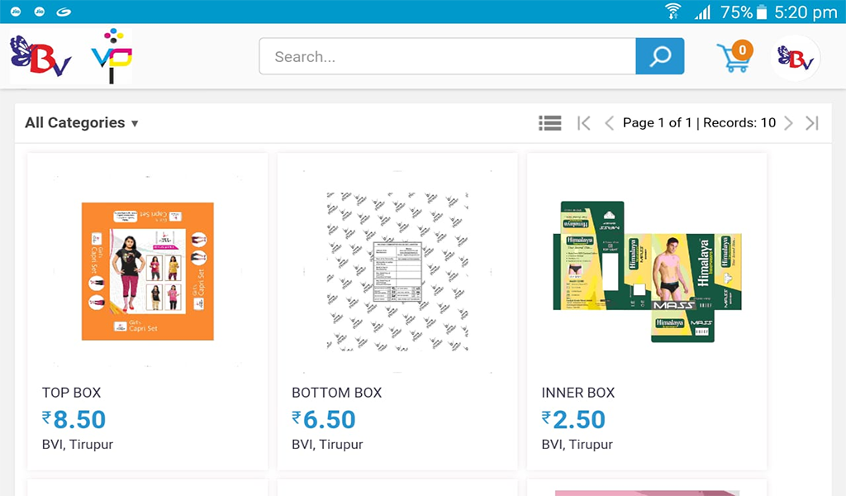Expand the All Categories dropdown
This screenshot has height=496, width=846.
[82, 123]
